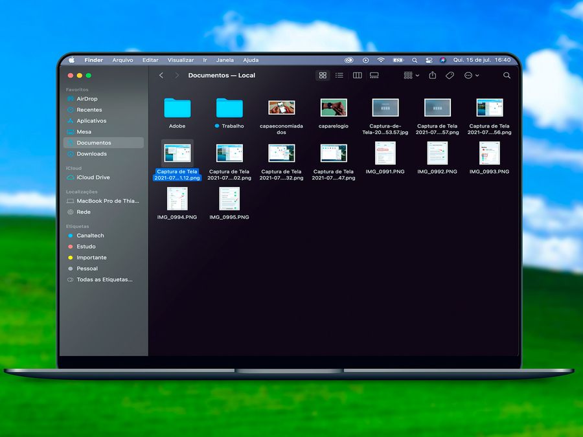This screenshot has height=437, width=583.
Task: Open iCloud Drive in the sidebar
Action: [93, 177]
